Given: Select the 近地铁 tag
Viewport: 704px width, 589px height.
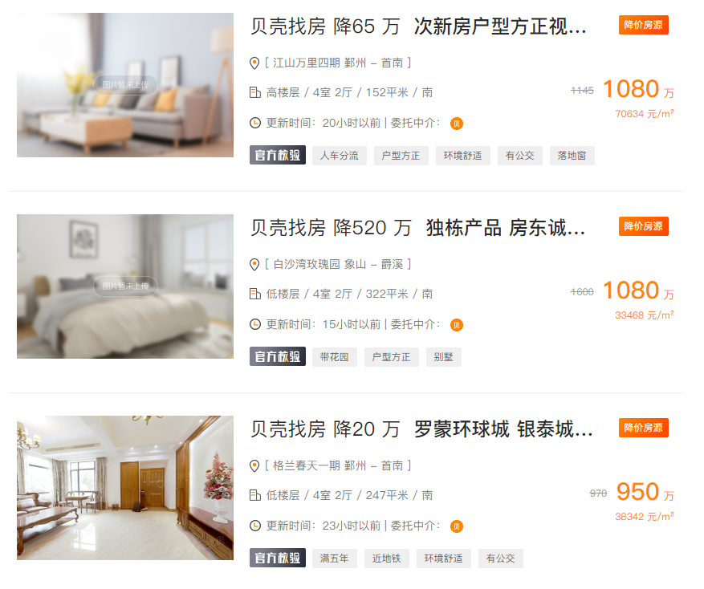Looking at the screenshot, I should click(387, 559).
